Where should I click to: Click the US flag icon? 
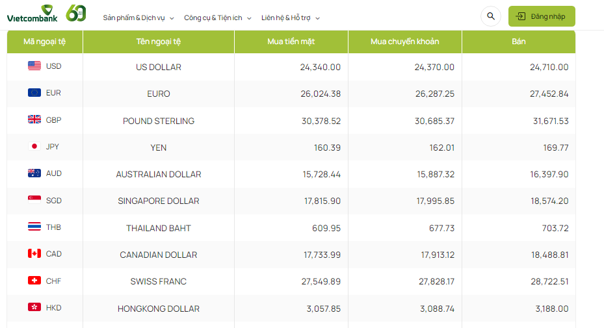pos(34,66)
